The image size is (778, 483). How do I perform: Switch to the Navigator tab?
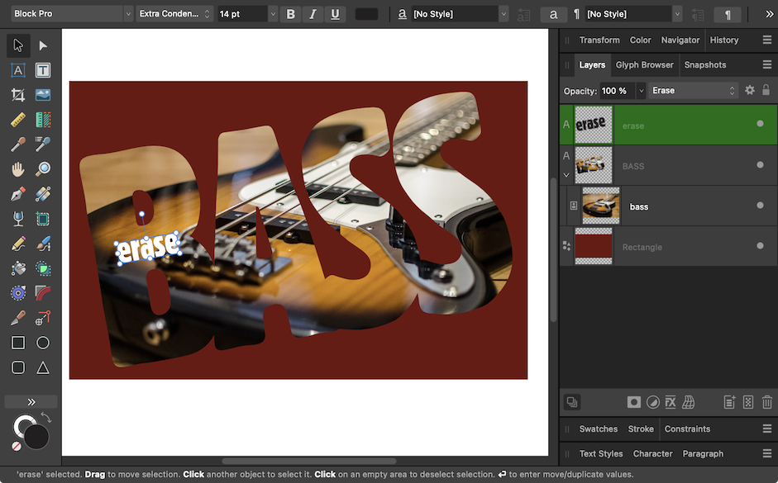coord(680,40)
